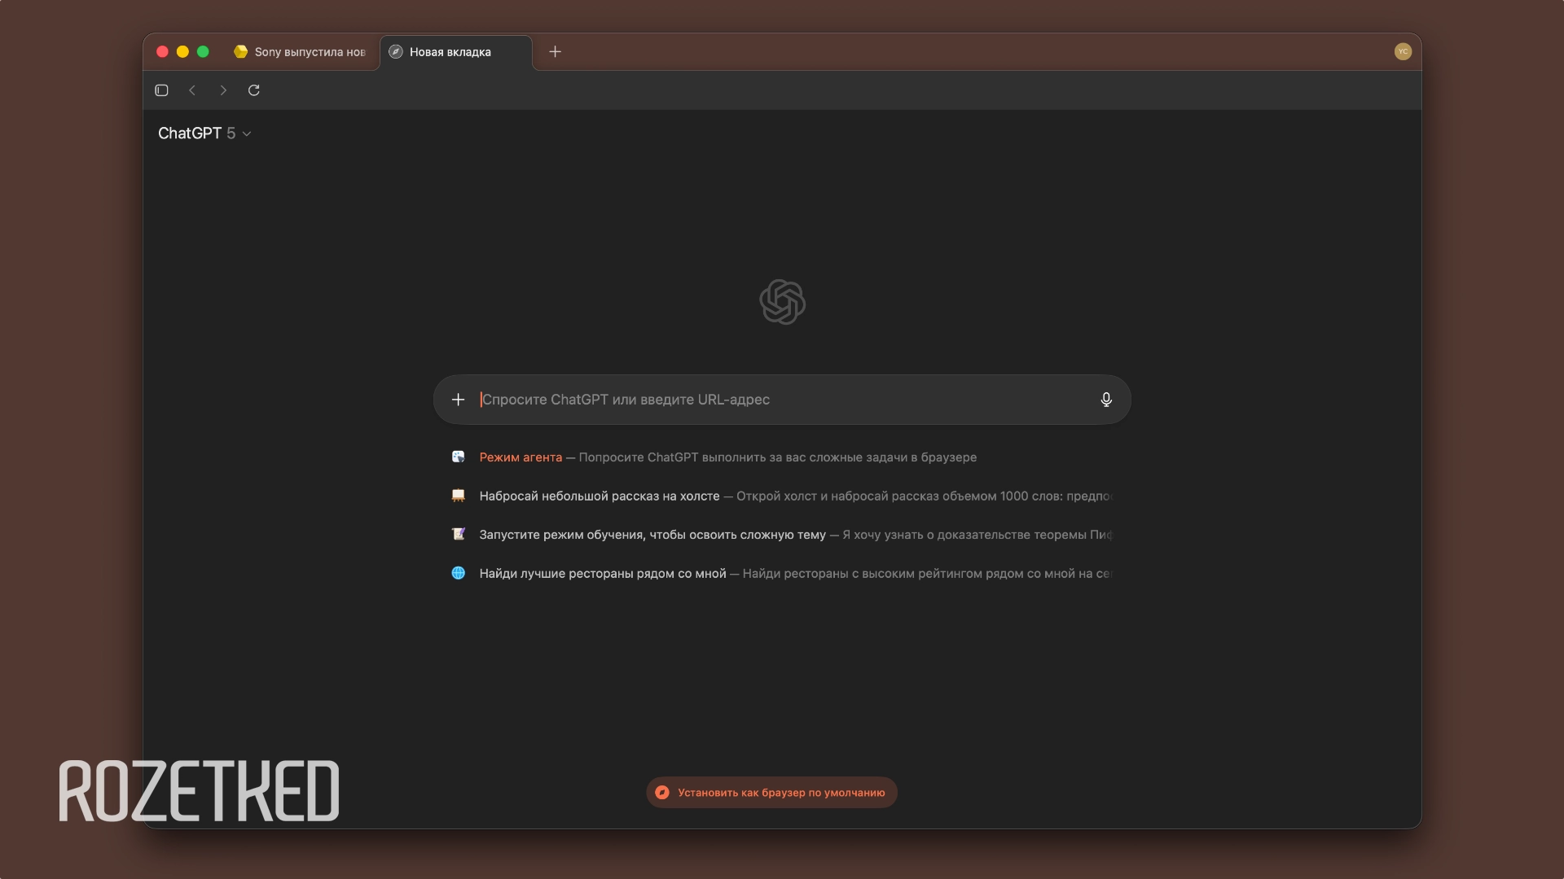
Task: Choose Набросай небольшой рассказ на холсте suggestion
Action: (600, 496)
